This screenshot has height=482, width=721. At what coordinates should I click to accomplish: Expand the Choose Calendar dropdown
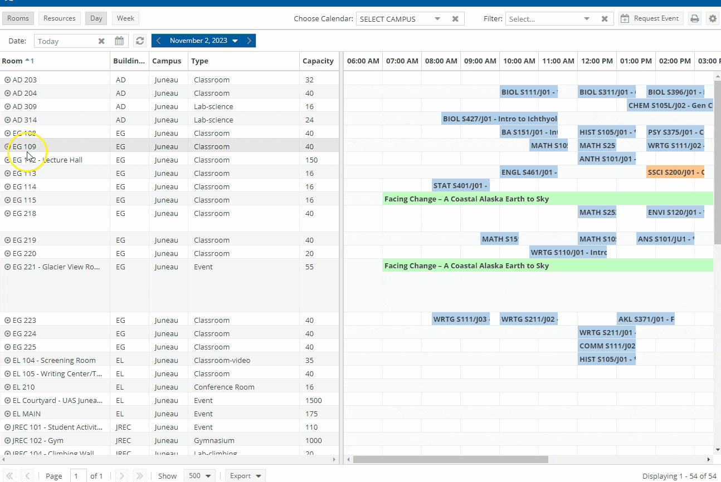click(437, 19)
